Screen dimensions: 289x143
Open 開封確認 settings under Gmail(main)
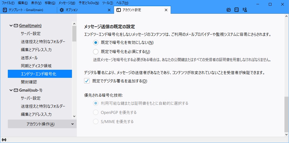point(29,82)
